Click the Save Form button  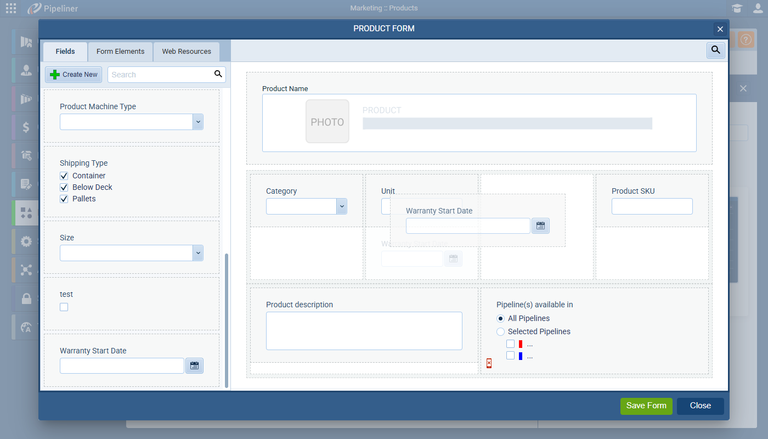(646, 406)
